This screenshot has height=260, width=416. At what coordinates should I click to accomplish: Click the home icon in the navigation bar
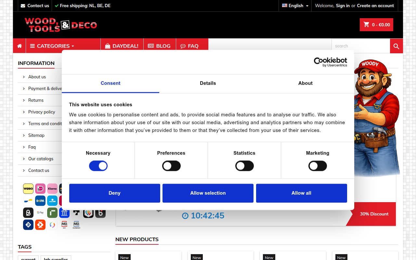click(x=19, y=46)
